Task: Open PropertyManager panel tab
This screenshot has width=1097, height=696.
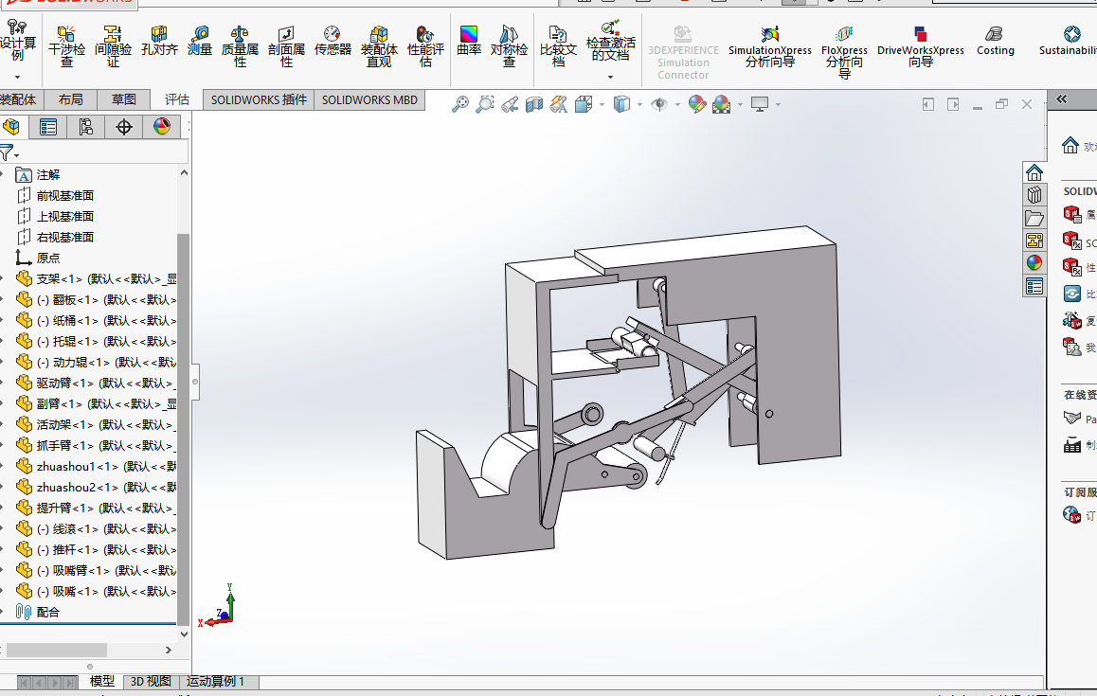Action: tap(48, 127)
